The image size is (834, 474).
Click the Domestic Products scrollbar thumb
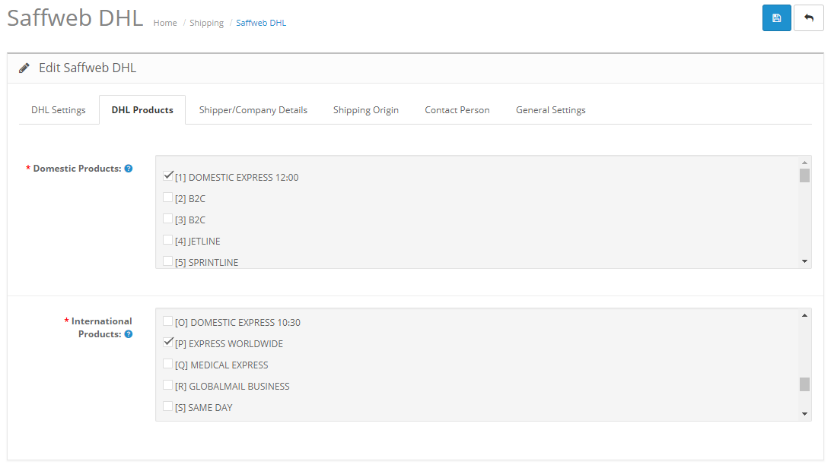pos(805,175)
